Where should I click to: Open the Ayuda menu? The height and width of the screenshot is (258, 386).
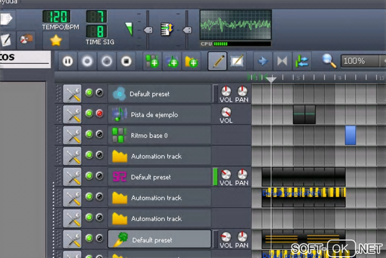click(x=9, y=2)
